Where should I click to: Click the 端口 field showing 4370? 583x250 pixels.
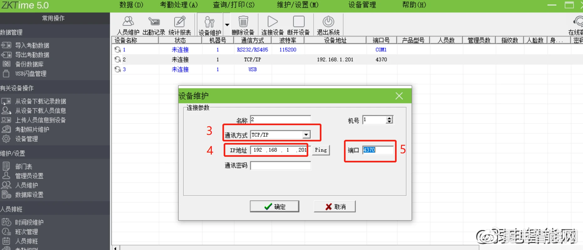click(x=378, y=150)
